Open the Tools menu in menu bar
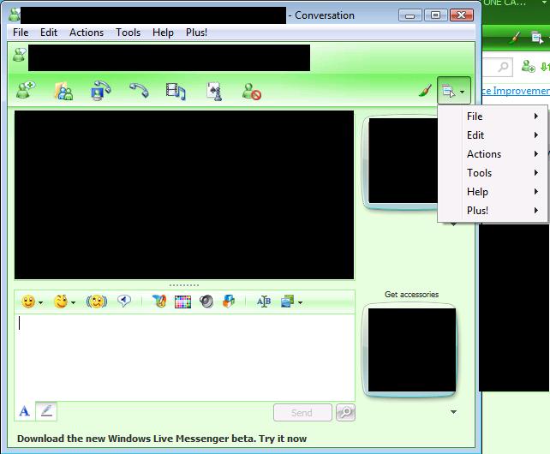 (128, 33)
